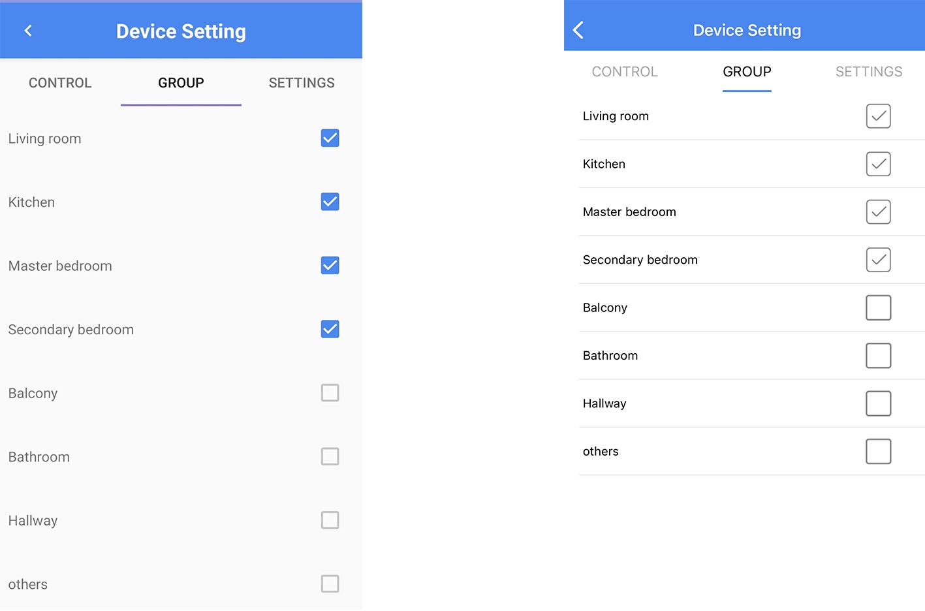
Task: Go back using right screen's back chevron
Action: tap(578, 30)
